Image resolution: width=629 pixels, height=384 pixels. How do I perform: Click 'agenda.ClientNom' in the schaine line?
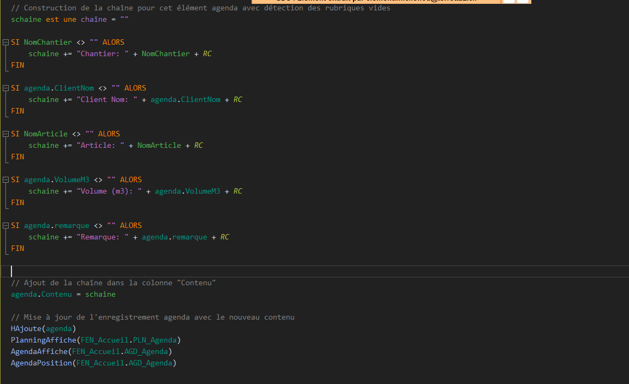[185, 99]
